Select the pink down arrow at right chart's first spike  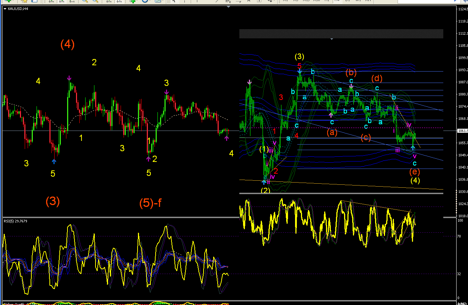pos(250,82)
